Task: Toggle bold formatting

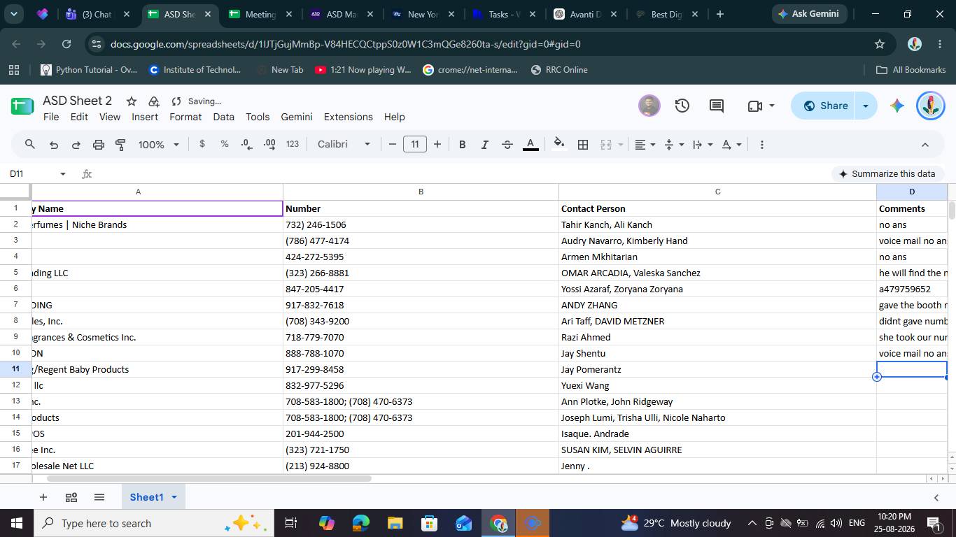Action: coord(462,145)
